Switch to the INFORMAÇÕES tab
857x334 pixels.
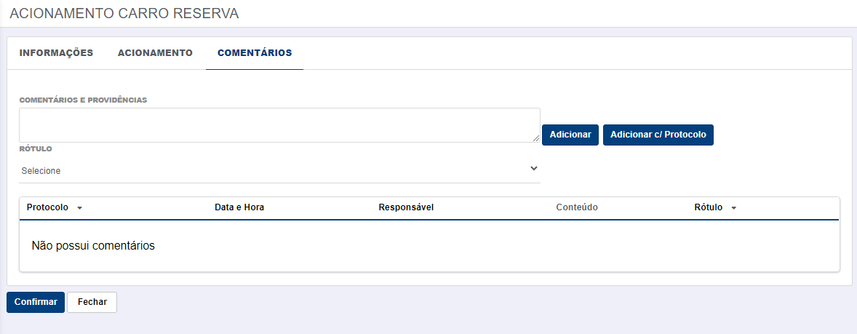(56, 53)
